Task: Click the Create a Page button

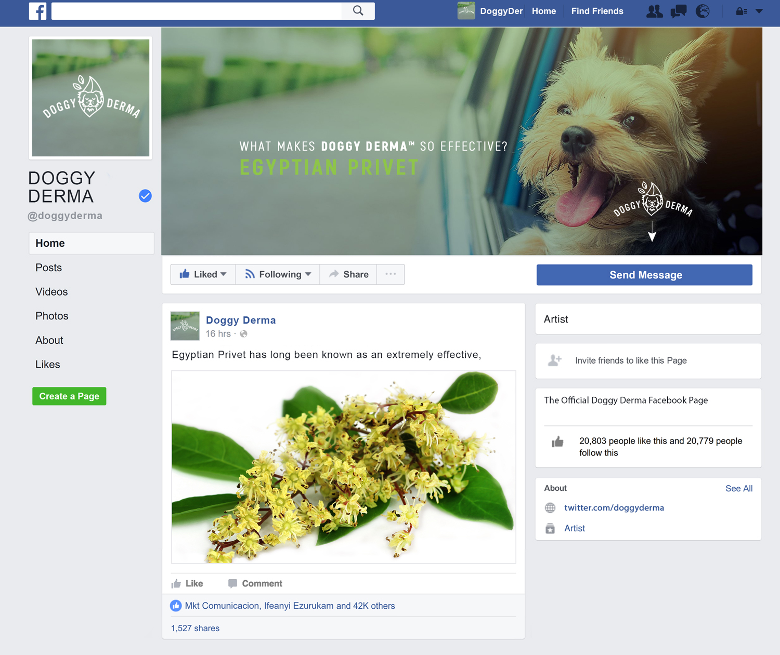Action: point(69,396)
